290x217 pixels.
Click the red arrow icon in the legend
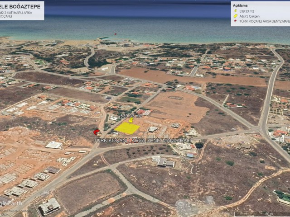point(236,21)
